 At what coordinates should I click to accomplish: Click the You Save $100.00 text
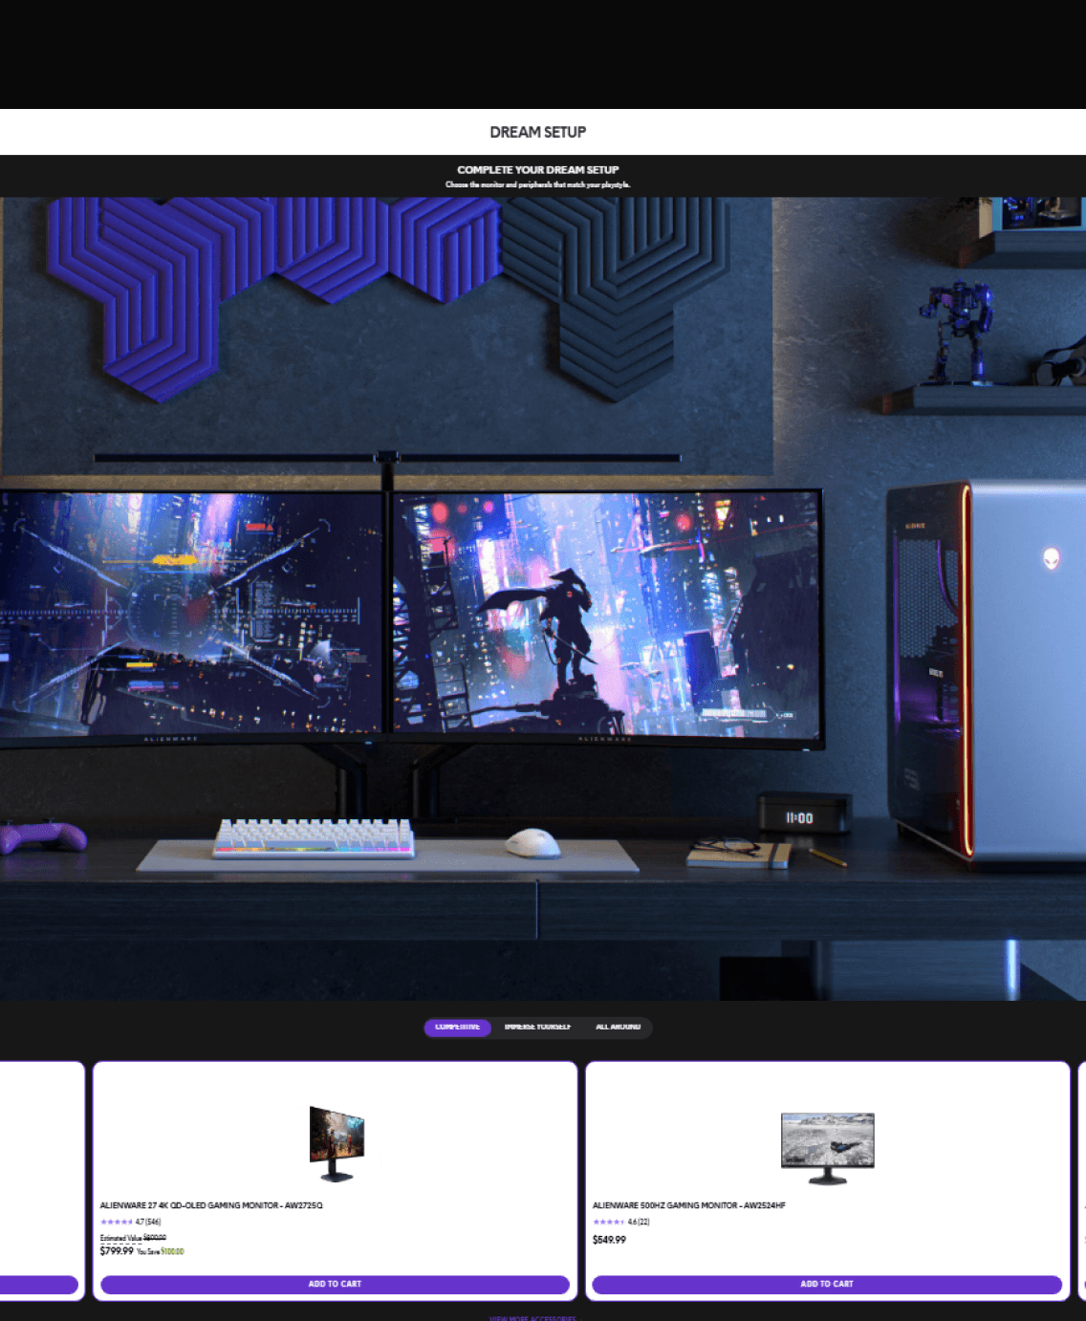click(161, 1252)
